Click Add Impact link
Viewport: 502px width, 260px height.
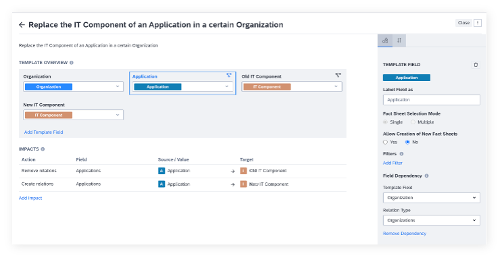pos(30,198)
